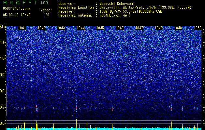Click the HROFFT title text
Image resolution: width=205 pixels, height=130 pixels.
tap(20, 3)
